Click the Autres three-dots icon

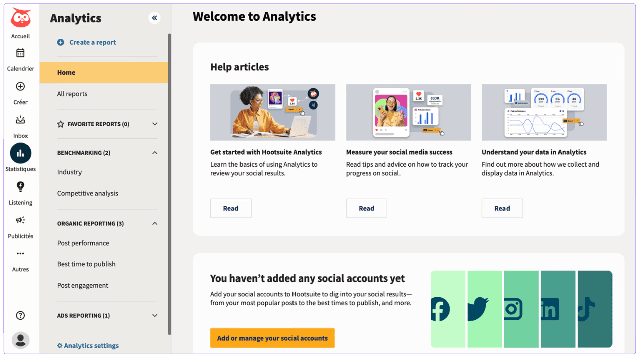click(x=20, y=253)
